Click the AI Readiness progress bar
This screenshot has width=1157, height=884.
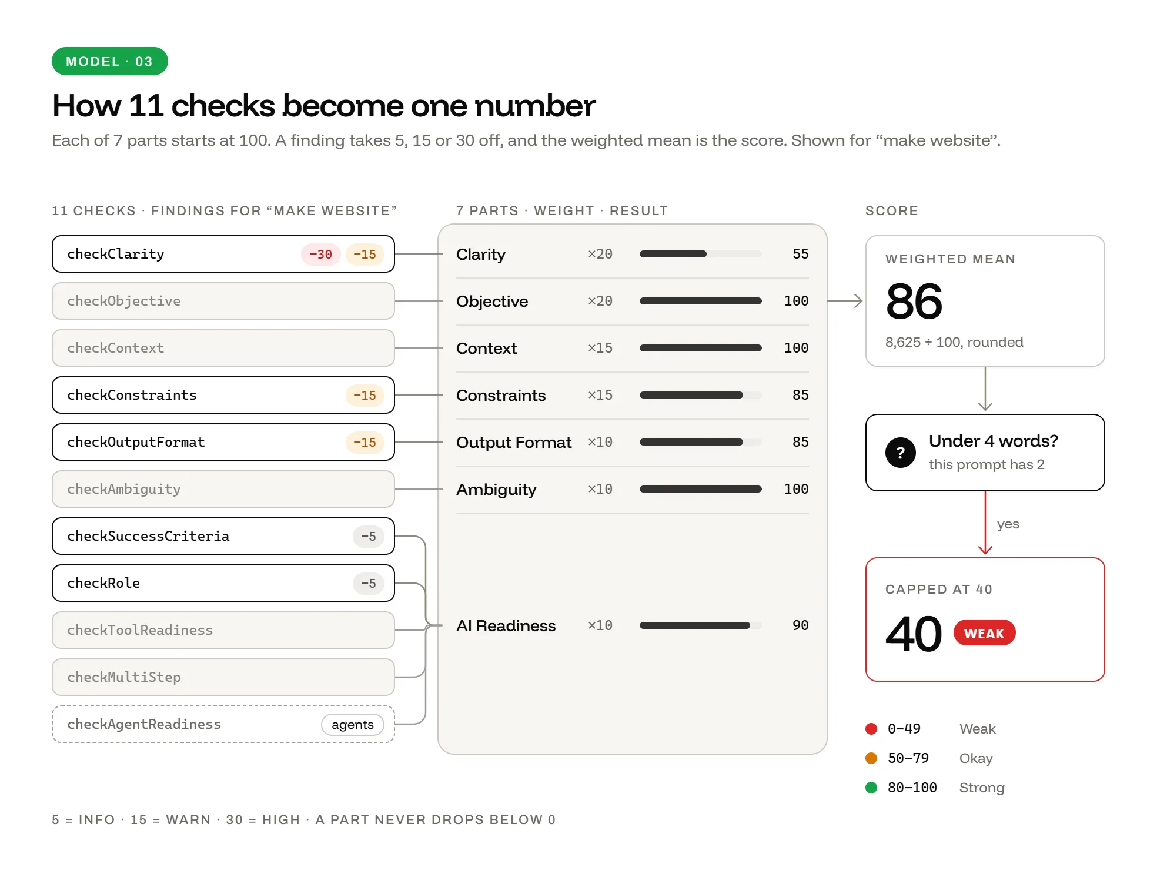tap(701, 625)
